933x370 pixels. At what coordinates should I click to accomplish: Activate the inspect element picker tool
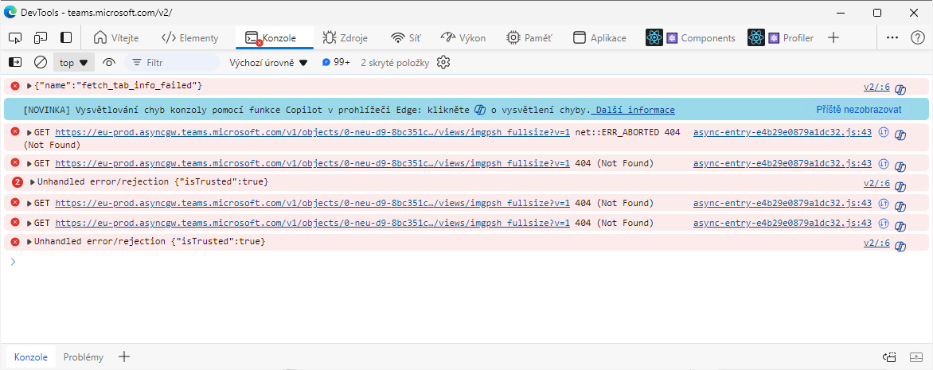15,37
